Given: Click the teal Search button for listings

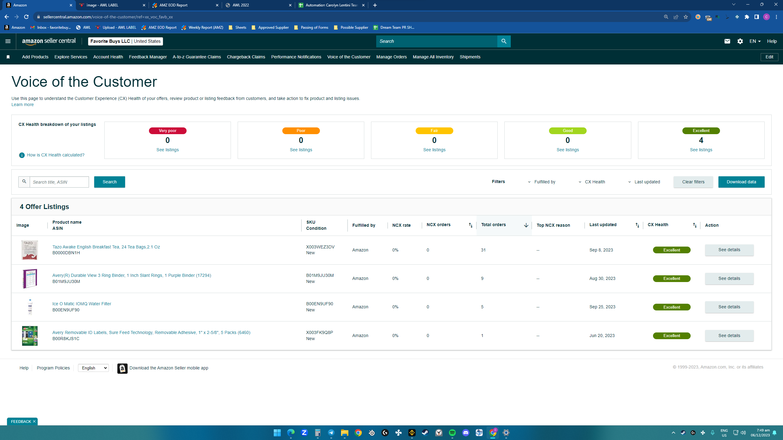Looking at the screenshot, I should coord(109,182).
